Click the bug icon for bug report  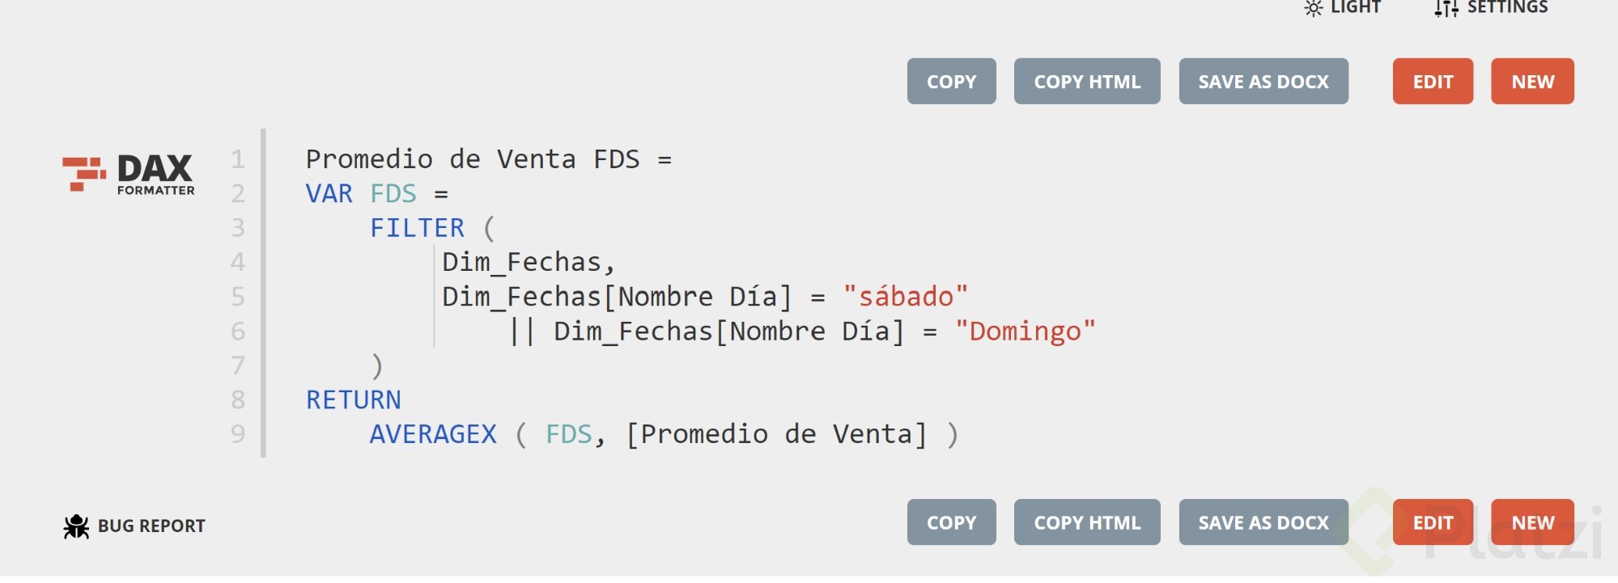coord(76,526)
